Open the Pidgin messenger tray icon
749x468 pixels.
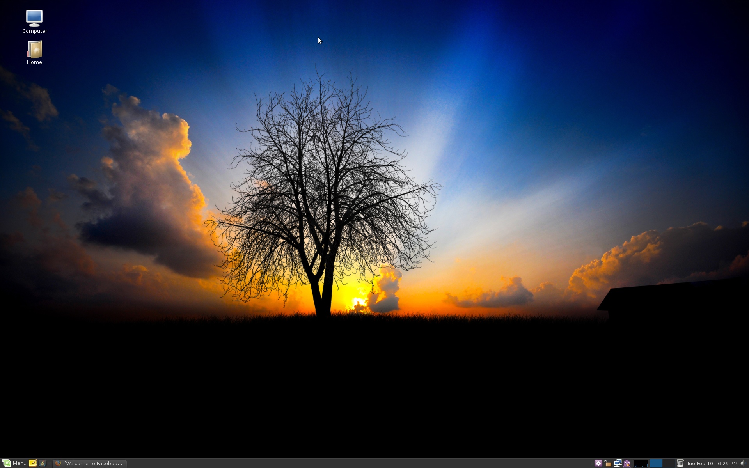[x=627, y=463]
